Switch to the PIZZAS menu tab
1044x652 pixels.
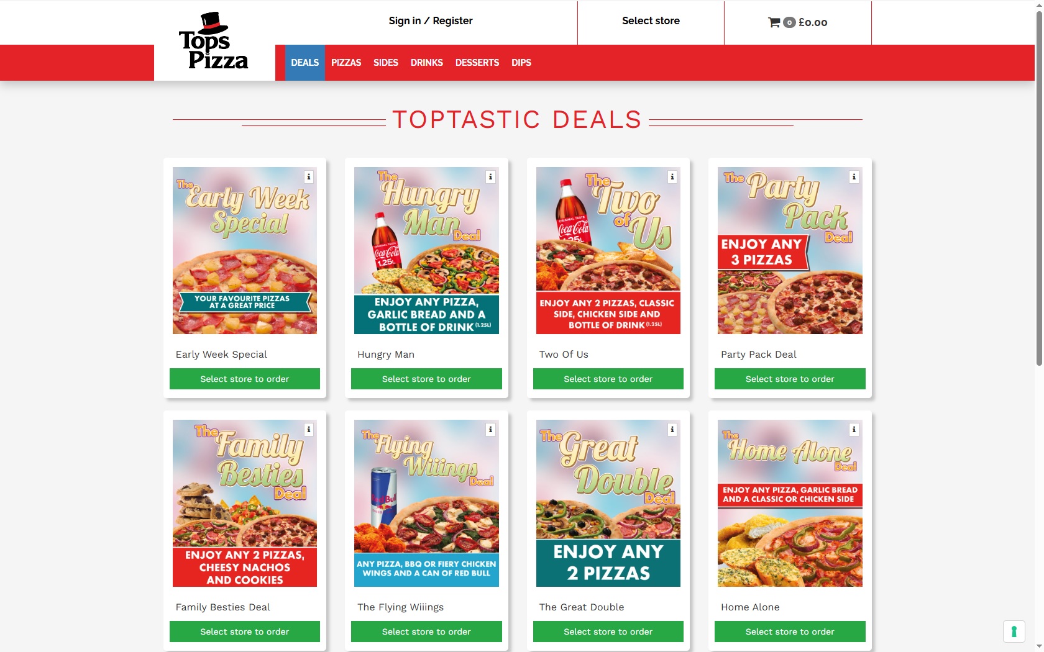pyautogui.click(x=346, y=63)
